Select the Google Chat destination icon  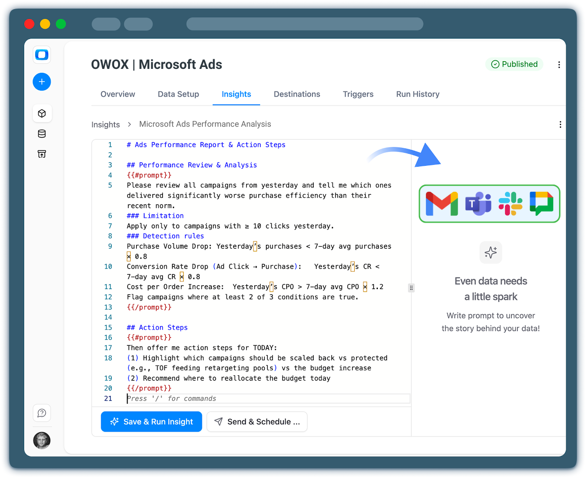[542, 203]
